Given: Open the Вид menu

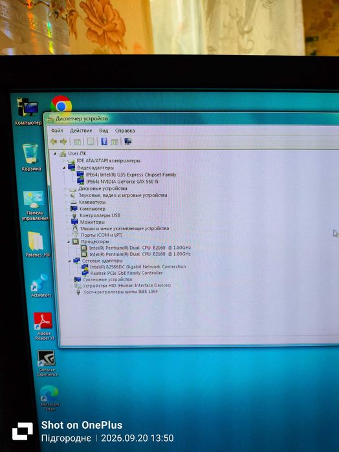Looking at the screenshot, I should pos(104,131).
